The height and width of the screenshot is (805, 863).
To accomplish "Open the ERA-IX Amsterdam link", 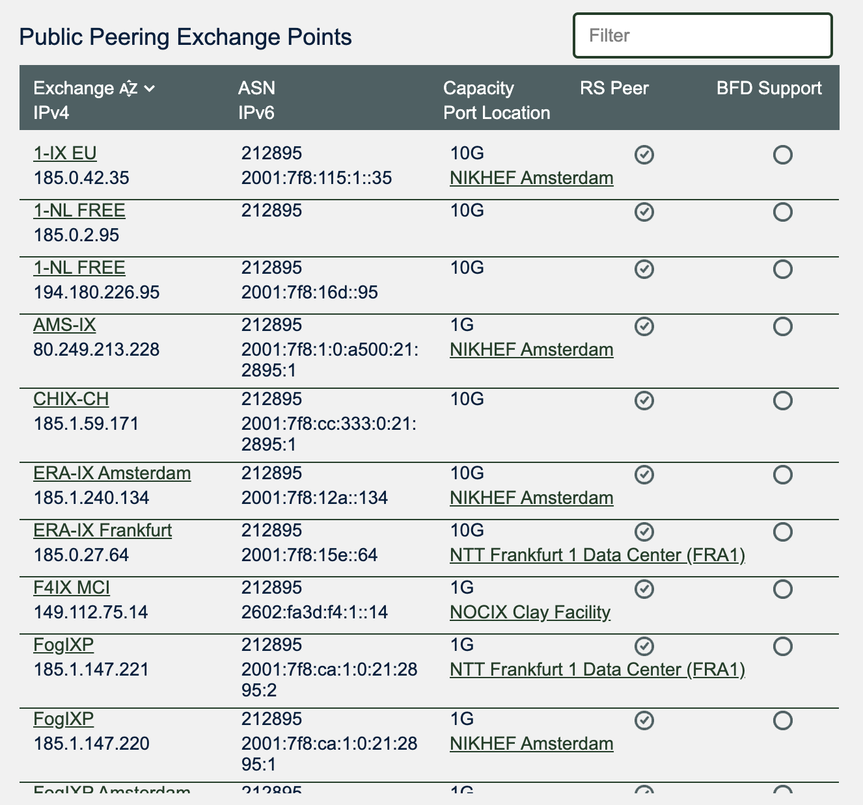I will [x=112, y=473].
